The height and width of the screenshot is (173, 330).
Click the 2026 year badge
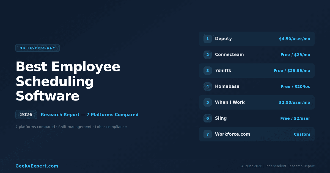26,115
